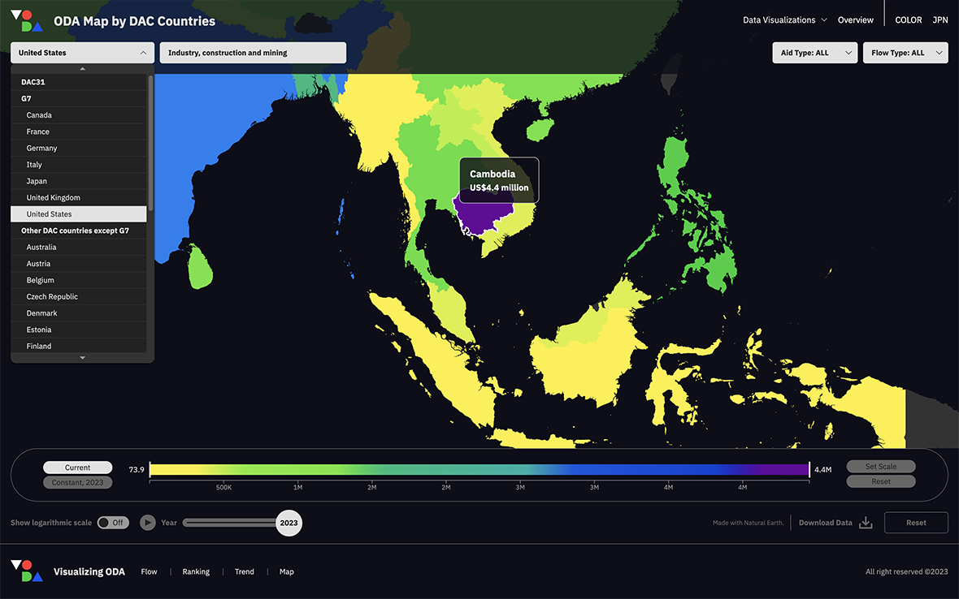This screenshot has width=959, height=599.
Task: Switch language to JPN
Action: (x=939, y=20)
